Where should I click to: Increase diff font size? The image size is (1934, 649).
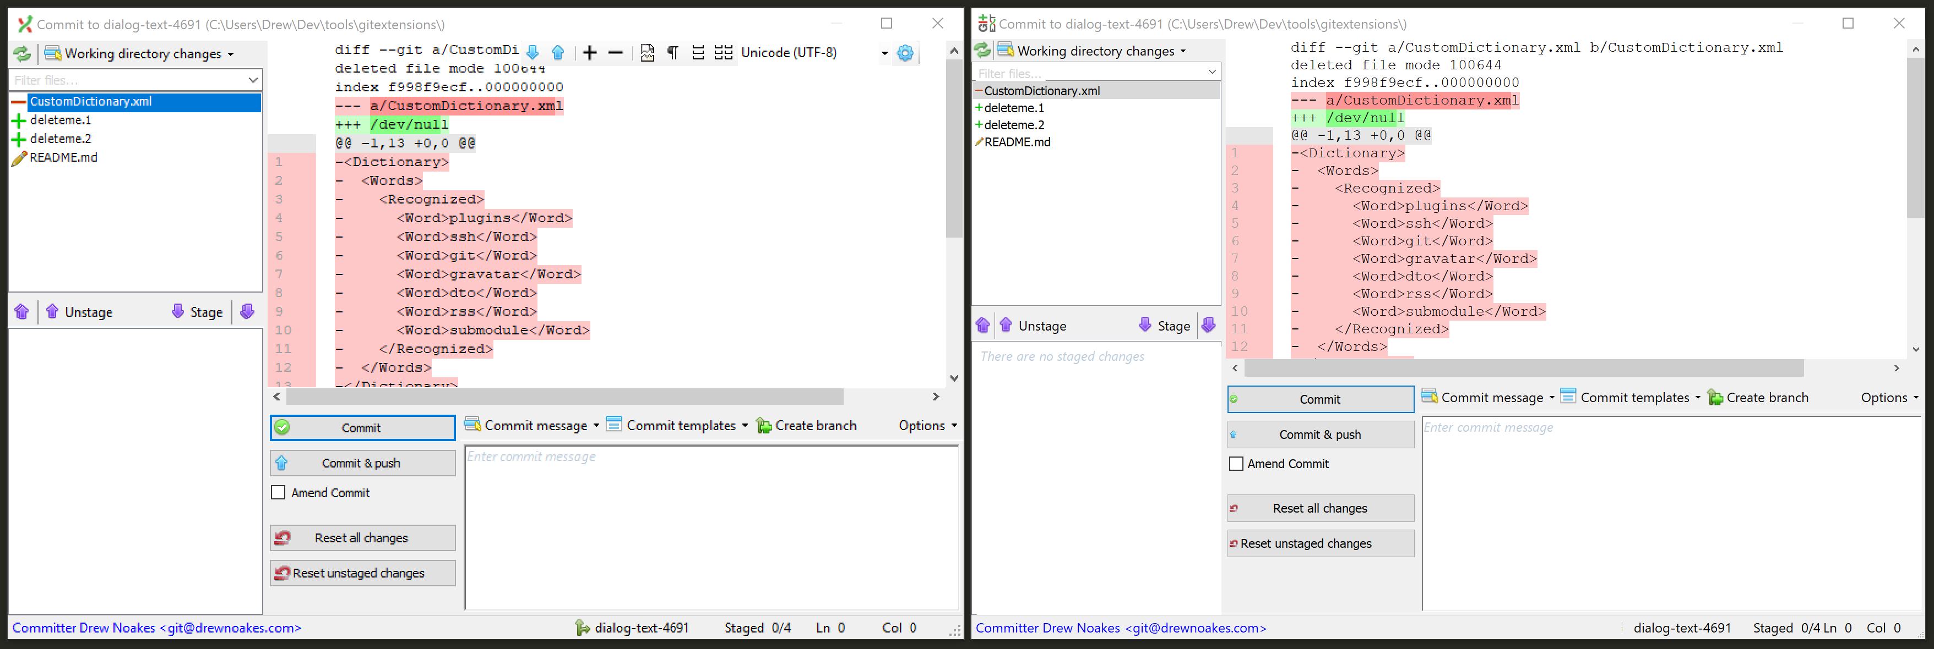click(589, 52)
